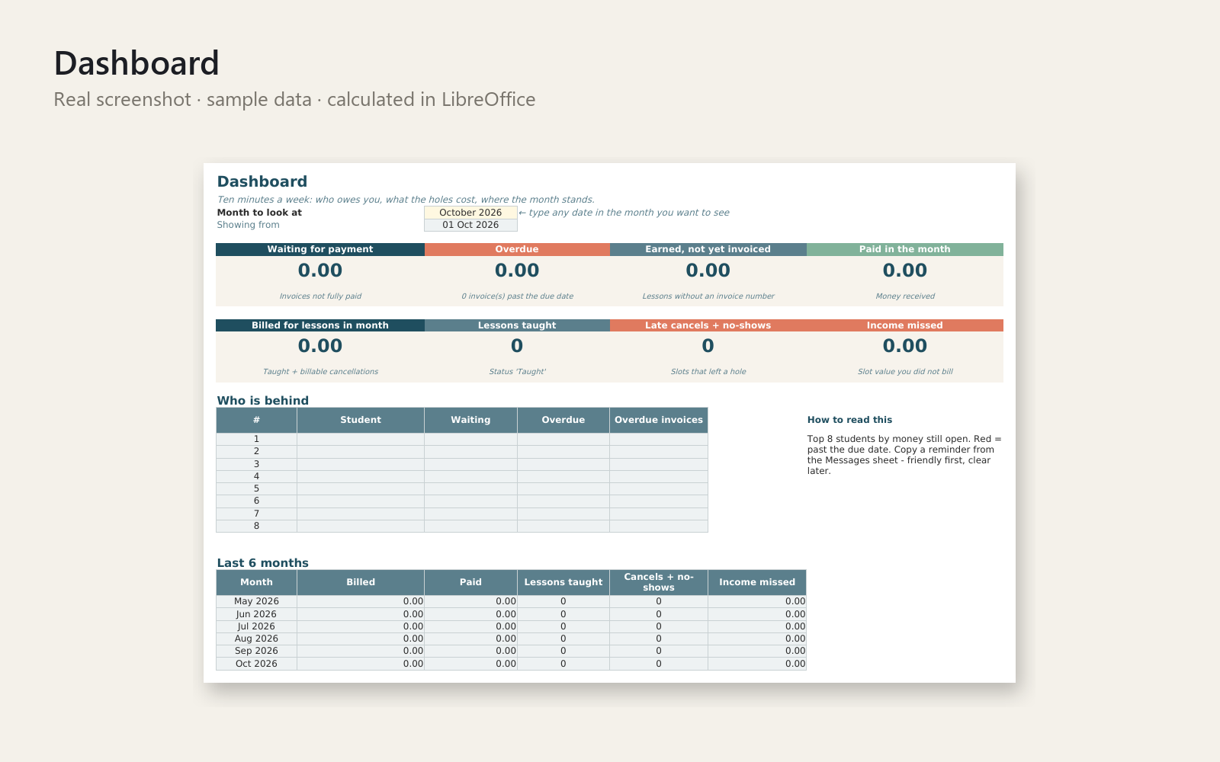Click 'Invoices not fully paid' caption
This screenshot has height=762, width=1220.
(x=320, y=296)
